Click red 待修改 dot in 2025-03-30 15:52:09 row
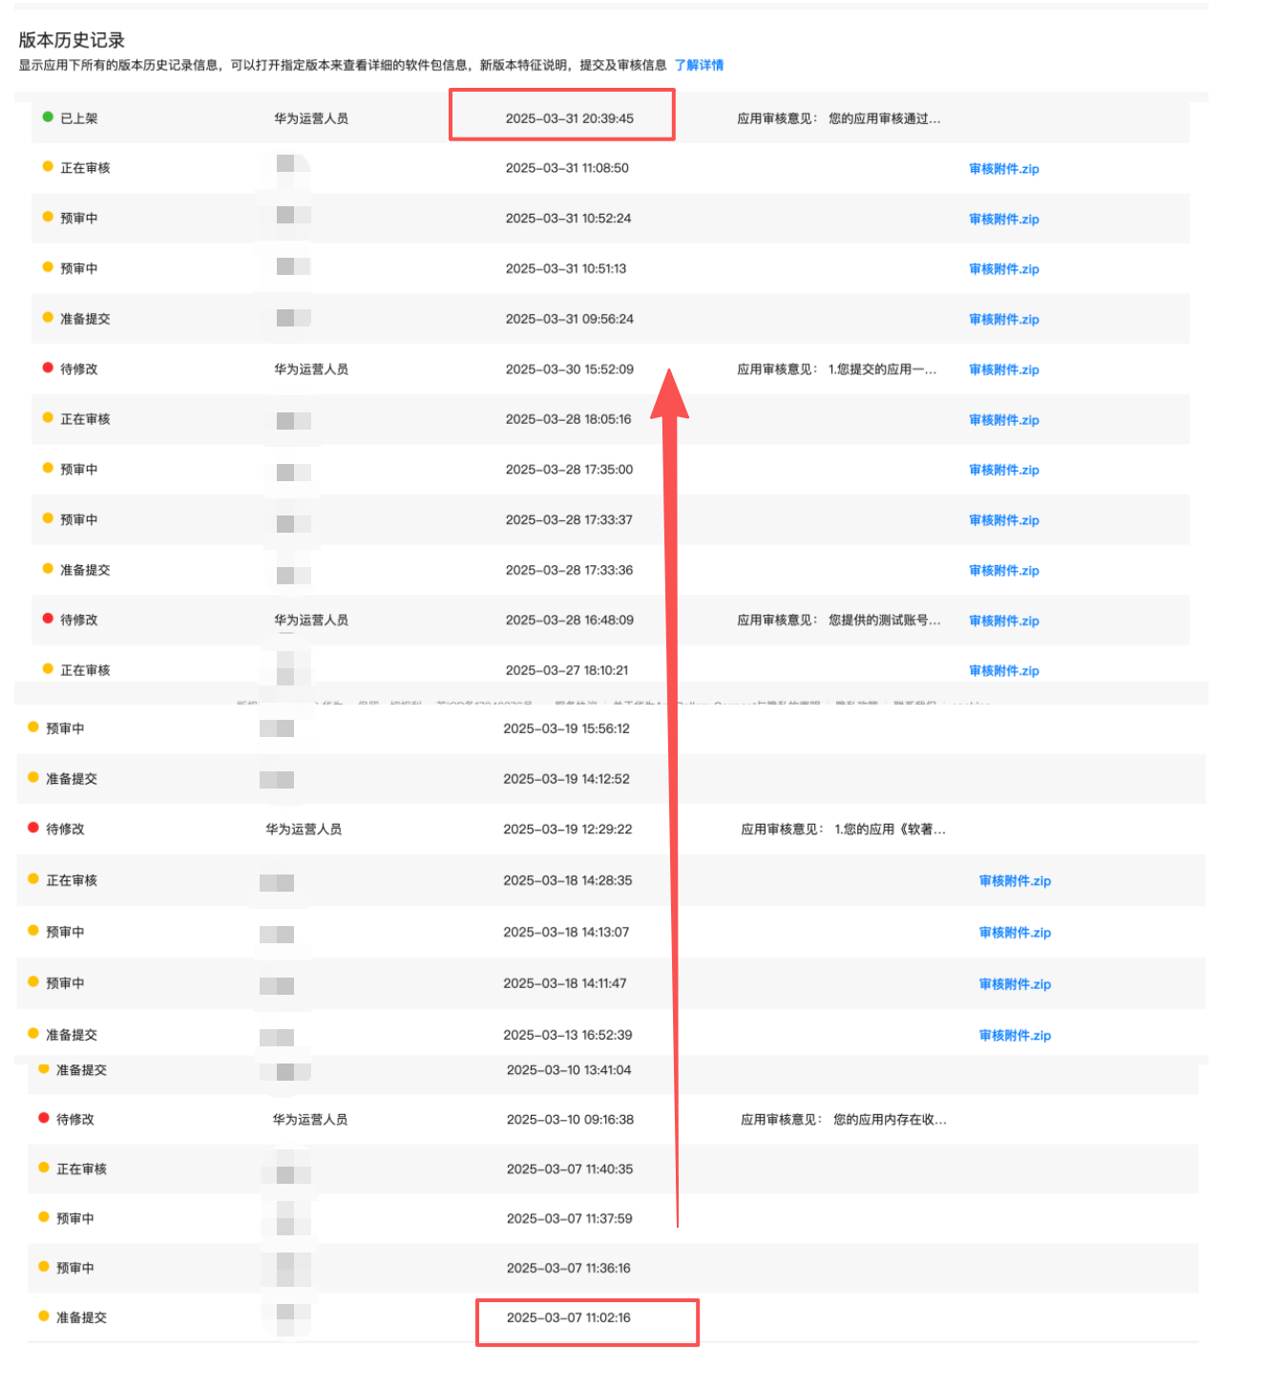The image size is (1281, 1390). pyautogui.click(x=48, y=369)
